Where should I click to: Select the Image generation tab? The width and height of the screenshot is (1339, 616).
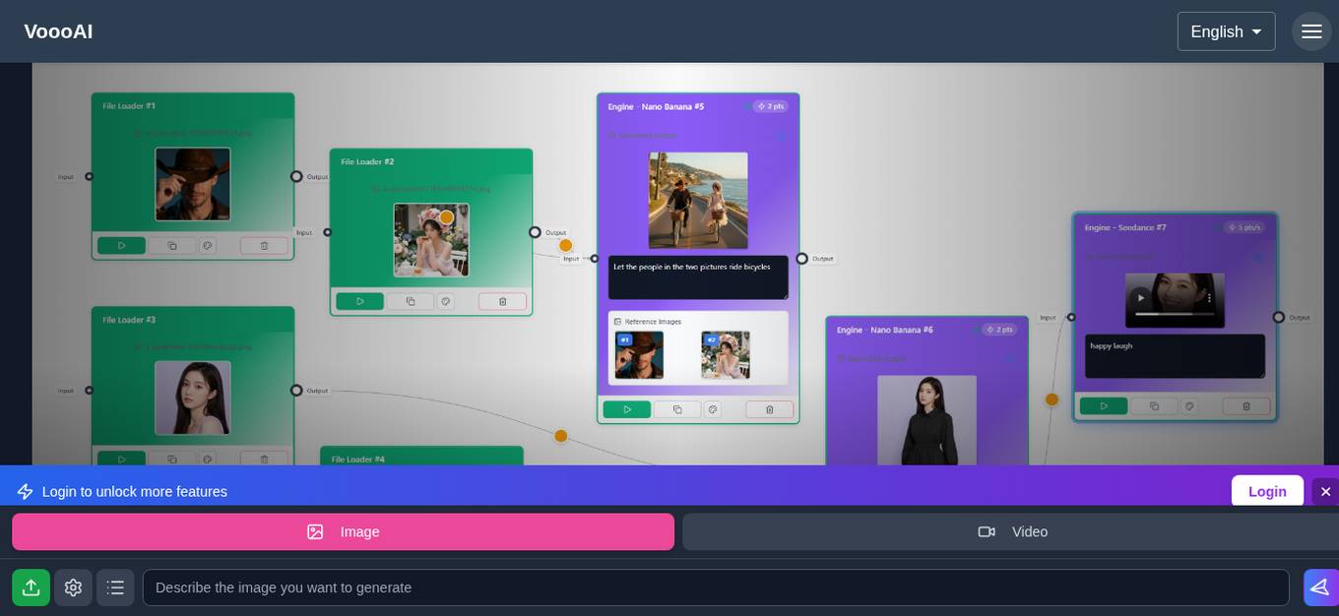click(343, 531)
